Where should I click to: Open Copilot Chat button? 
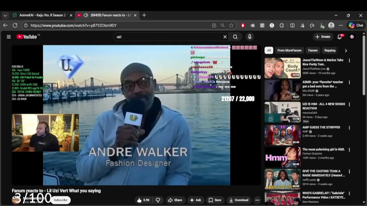pos(356,25)
